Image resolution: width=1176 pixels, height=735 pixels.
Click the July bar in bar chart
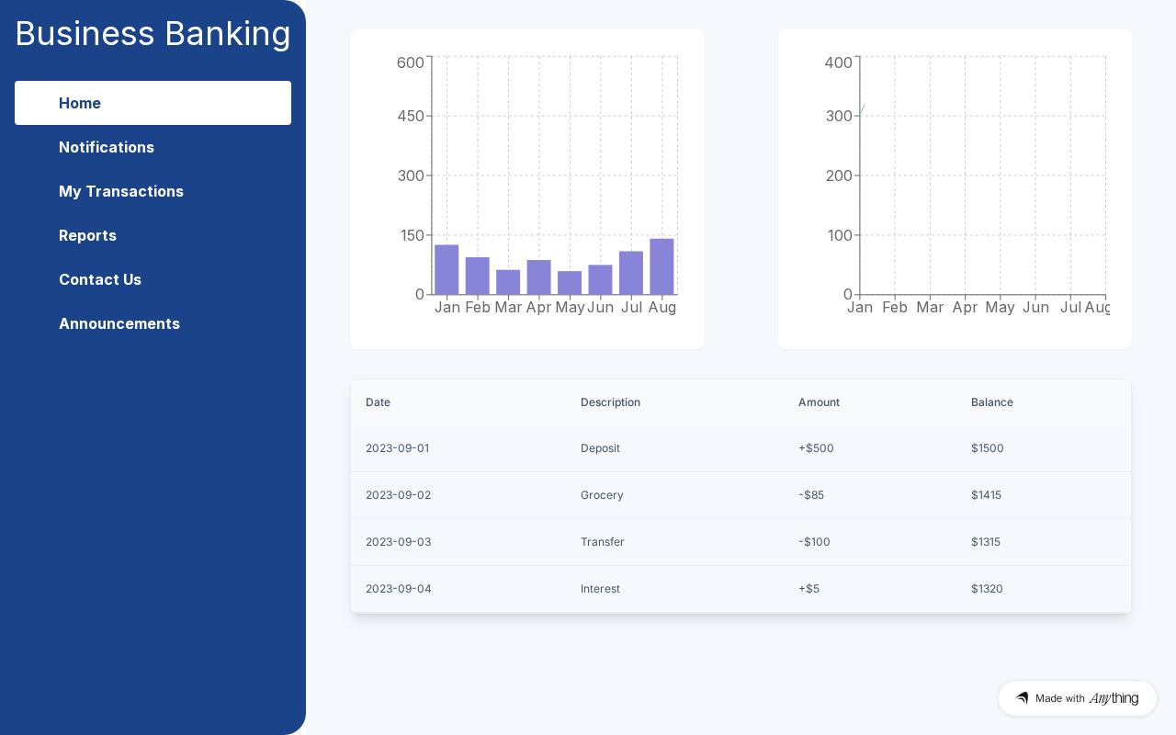(x=631, y=273)
